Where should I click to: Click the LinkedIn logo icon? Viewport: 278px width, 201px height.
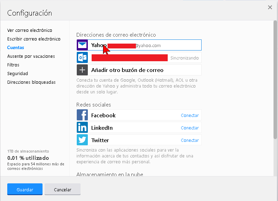point(82,127)
